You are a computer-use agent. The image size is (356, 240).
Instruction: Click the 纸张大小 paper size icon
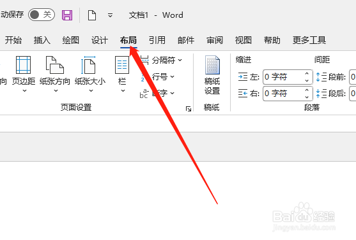89,65
